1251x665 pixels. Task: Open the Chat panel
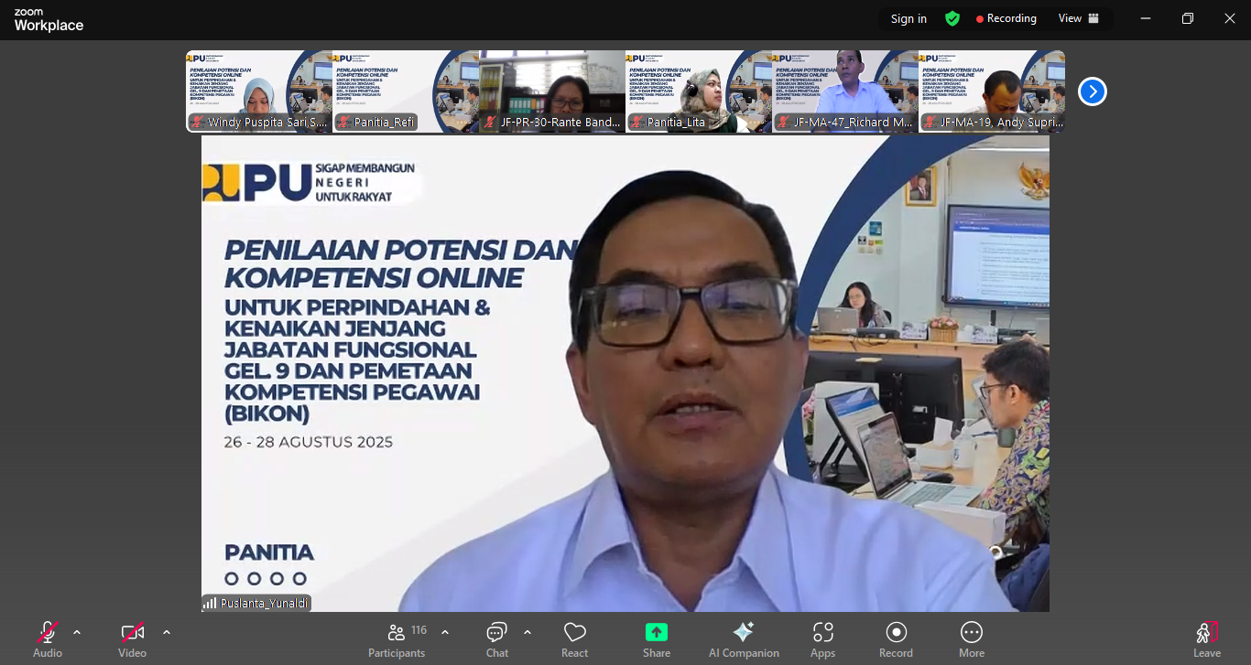click(497, 639)
